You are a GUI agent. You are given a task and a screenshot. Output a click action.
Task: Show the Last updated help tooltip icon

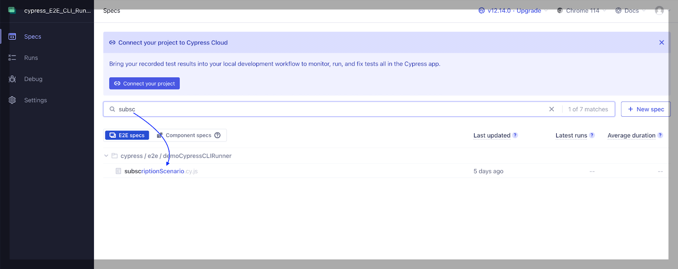515,135
